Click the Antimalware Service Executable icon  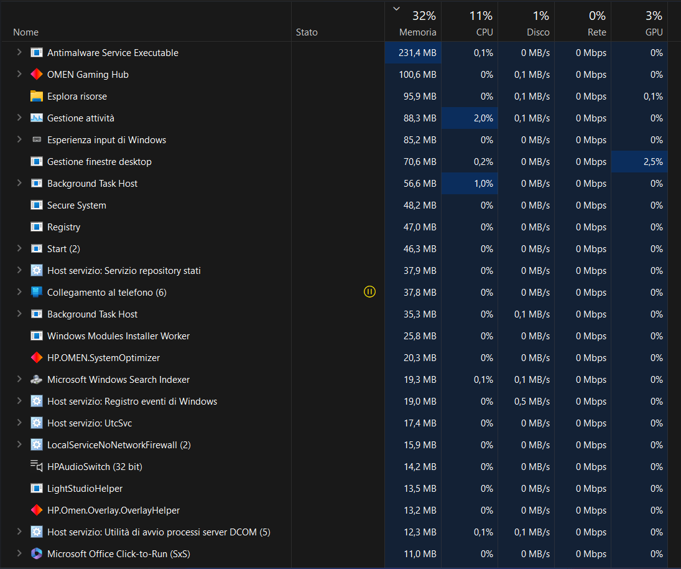(37, 52)
